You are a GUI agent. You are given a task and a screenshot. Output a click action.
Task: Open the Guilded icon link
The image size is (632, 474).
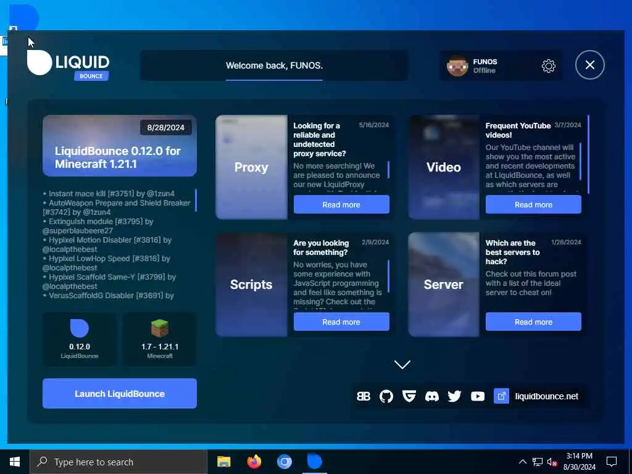tap(409, 396)
